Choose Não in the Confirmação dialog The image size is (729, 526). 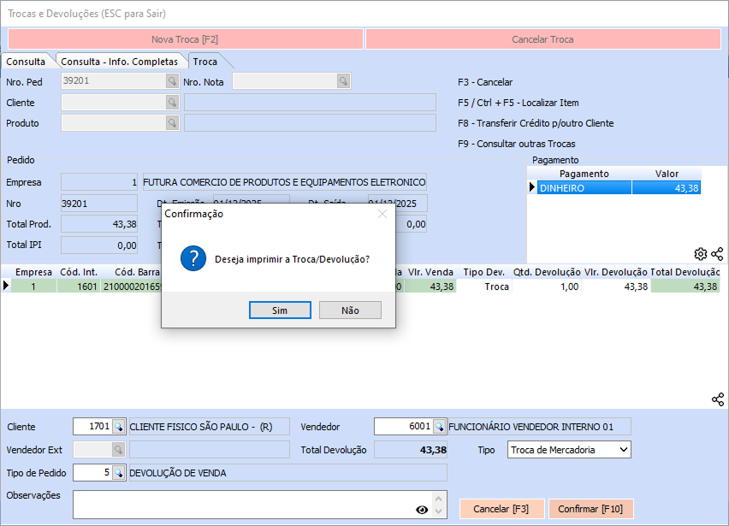pos(350,310)
